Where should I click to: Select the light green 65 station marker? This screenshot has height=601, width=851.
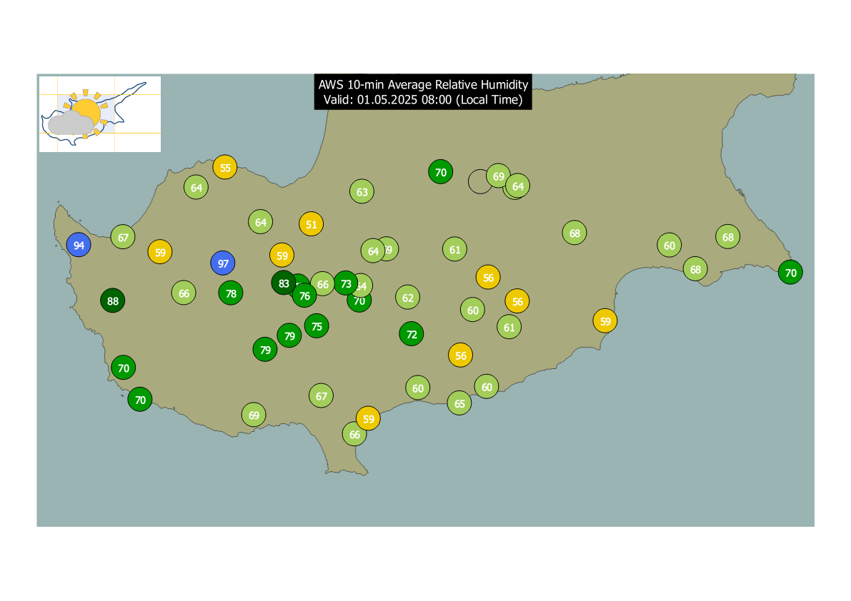[459, 403]
